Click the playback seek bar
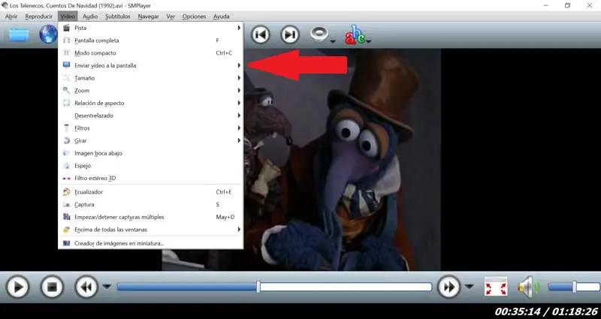 click(x=274, y=287)
